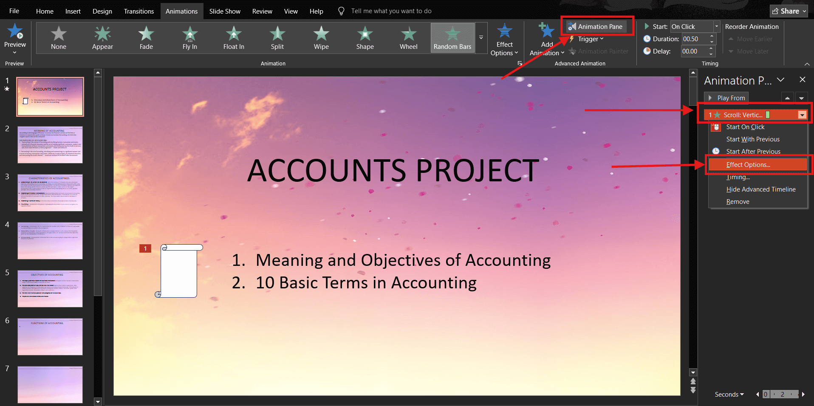
Task: Choose Start On Click in menu
Action: 758,127
